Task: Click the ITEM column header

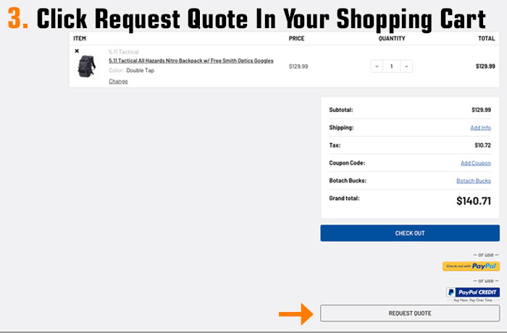Action: (80, 38)
